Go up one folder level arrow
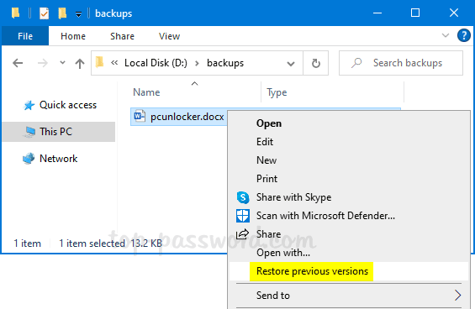Viewport: 475px width, 309px height. click(80, 63)
